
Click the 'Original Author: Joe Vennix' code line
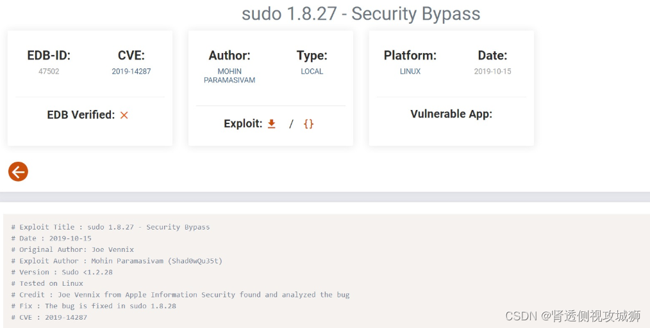(x=72, y=249)
